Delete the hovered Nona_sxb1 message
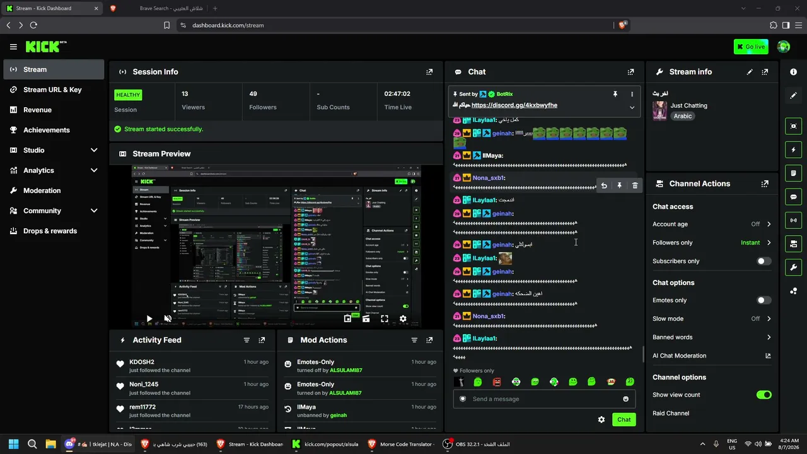Screen dimensions: 807x454 click(635, 185)
